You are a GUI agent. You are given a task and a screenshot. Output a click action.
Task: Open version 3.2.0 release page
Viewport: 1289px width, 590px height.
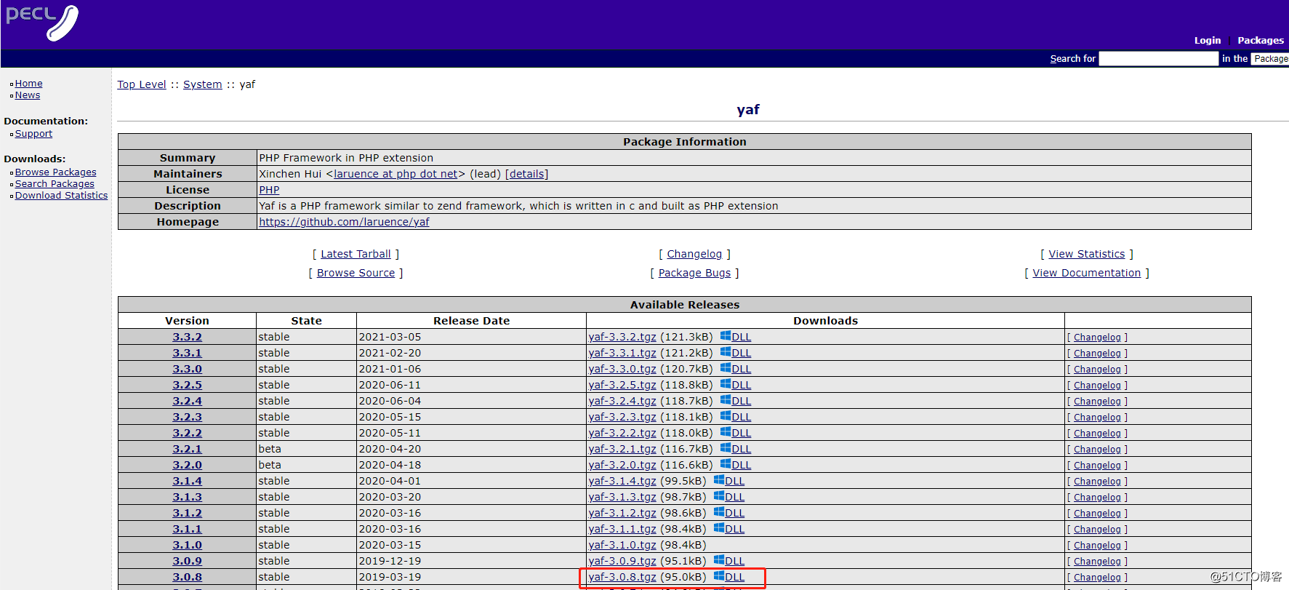tap(187, 465)
